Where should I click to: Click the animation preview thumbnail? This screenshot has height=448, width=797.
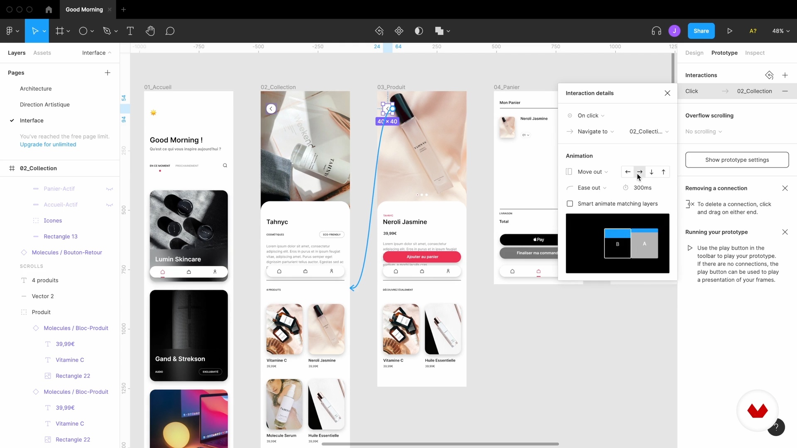[x=617, y=243]
